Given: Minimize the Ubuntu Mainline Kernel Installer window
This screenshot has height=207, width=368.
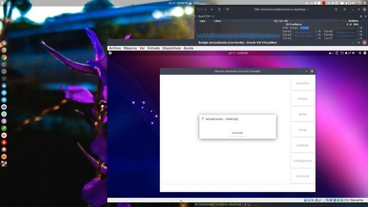Looking at the screenshot, I should (x=300, y=71).
